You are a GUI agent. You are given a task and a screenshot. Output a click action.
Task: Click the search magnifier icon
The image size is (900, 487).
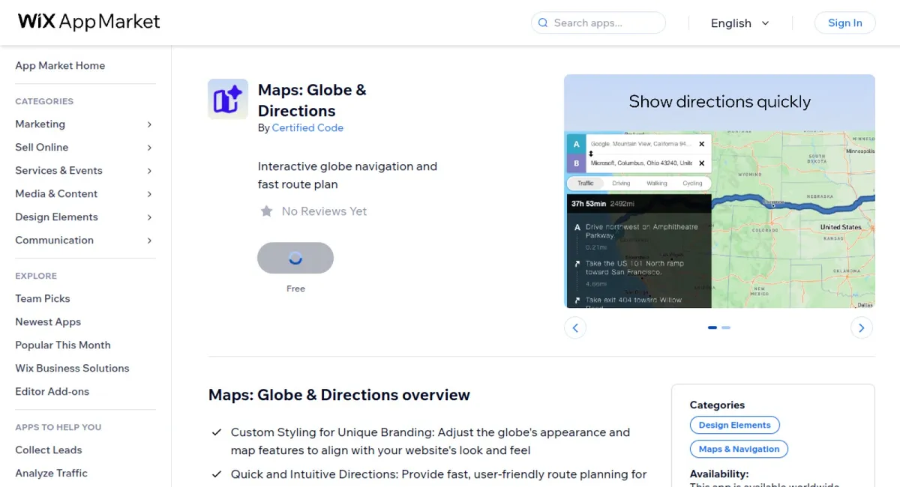pyautogui.click(x=542, y=22)
